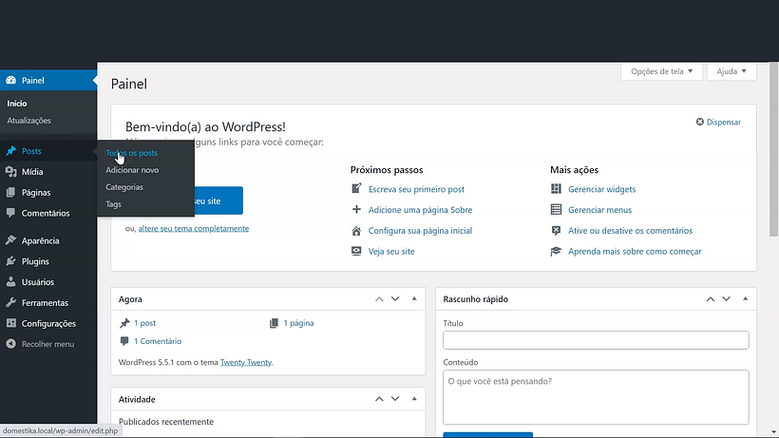This screenshot has width=779, height=438.
Task: Click the Painel dashboard icon
Action: pyautogui.click(x=11, y=81)
